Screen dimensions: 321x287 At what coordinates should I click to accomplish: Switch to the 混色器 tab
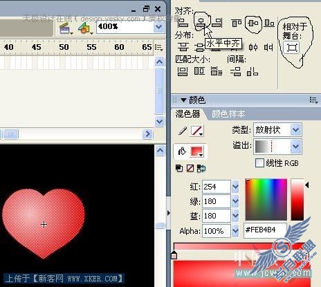pyautogui.click(x=188, y=114)
